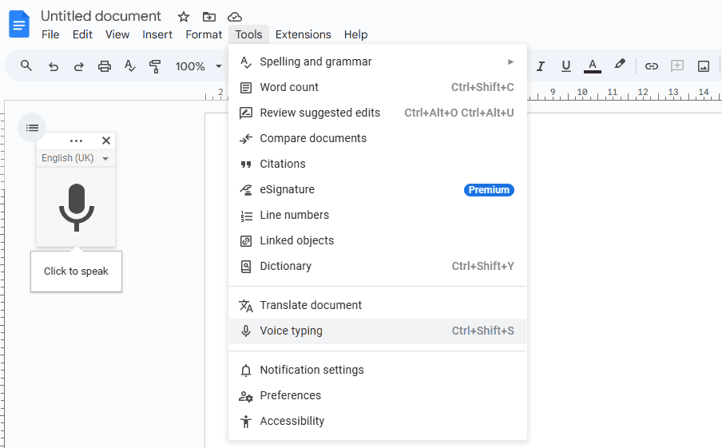This screenshot has height=448, width=722.
Task: Toggle underline formatting
Action: tap(566, 66)
